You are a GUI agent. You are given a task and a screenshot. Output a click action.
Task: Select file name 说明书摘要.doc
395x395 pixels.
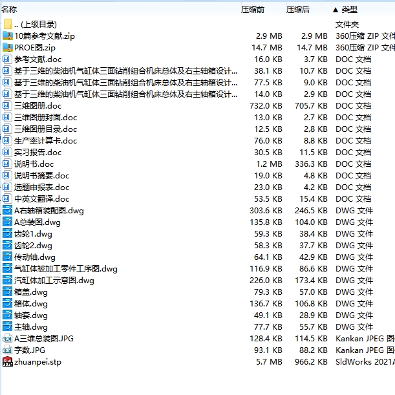[42, 176]
